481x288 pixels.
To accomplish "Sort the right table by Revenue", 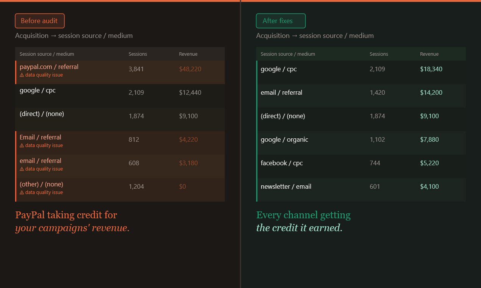I will 429,54.
